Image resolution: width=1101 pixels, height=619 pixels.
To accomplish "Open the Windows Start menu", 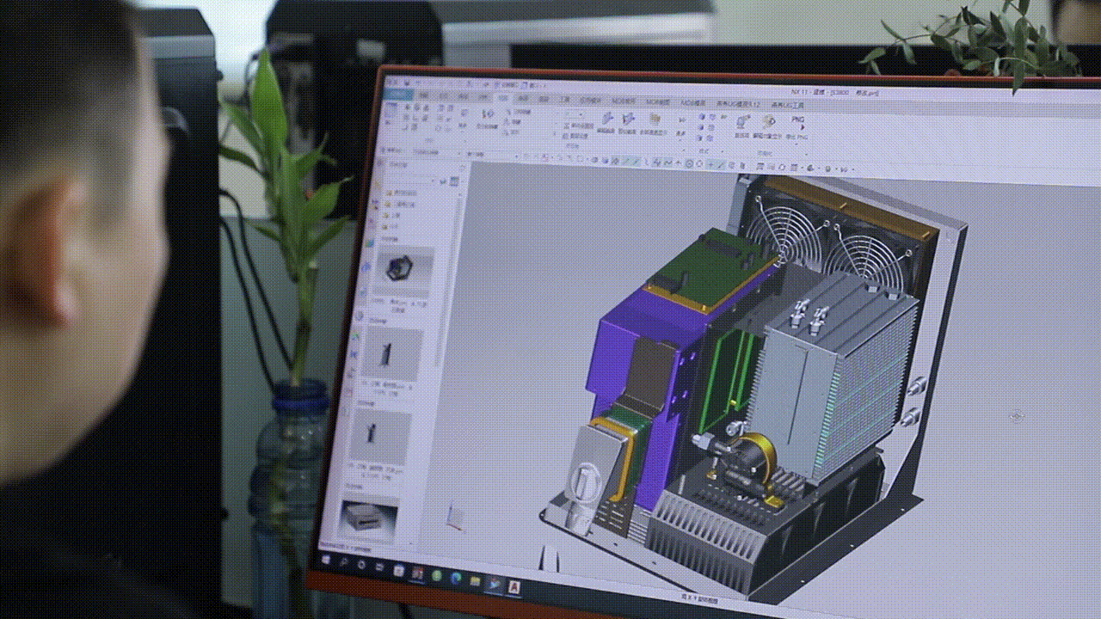I will [x=326, y=560].
